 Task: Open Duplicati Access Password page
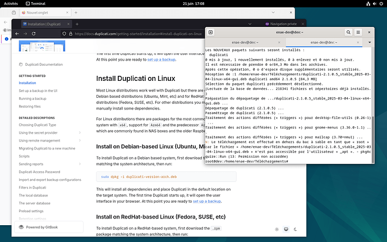(x=39, y=172)
